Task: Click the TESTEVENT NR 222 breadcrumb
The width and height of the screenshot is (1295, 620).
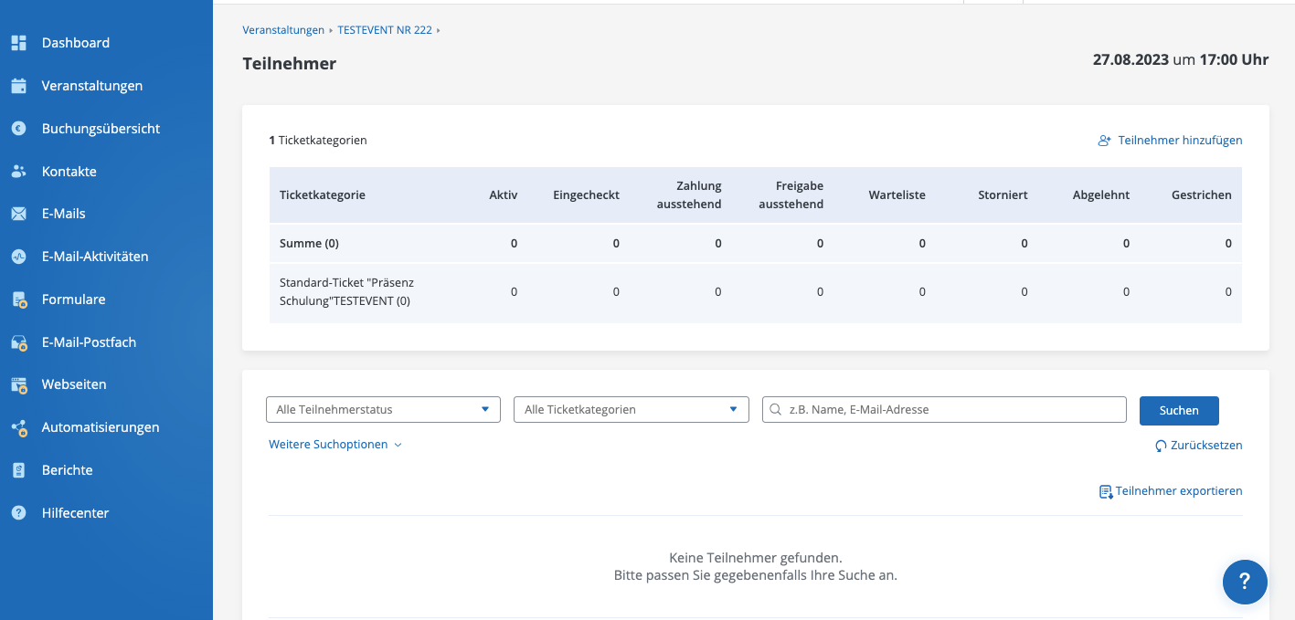Action: coord(384,30)
